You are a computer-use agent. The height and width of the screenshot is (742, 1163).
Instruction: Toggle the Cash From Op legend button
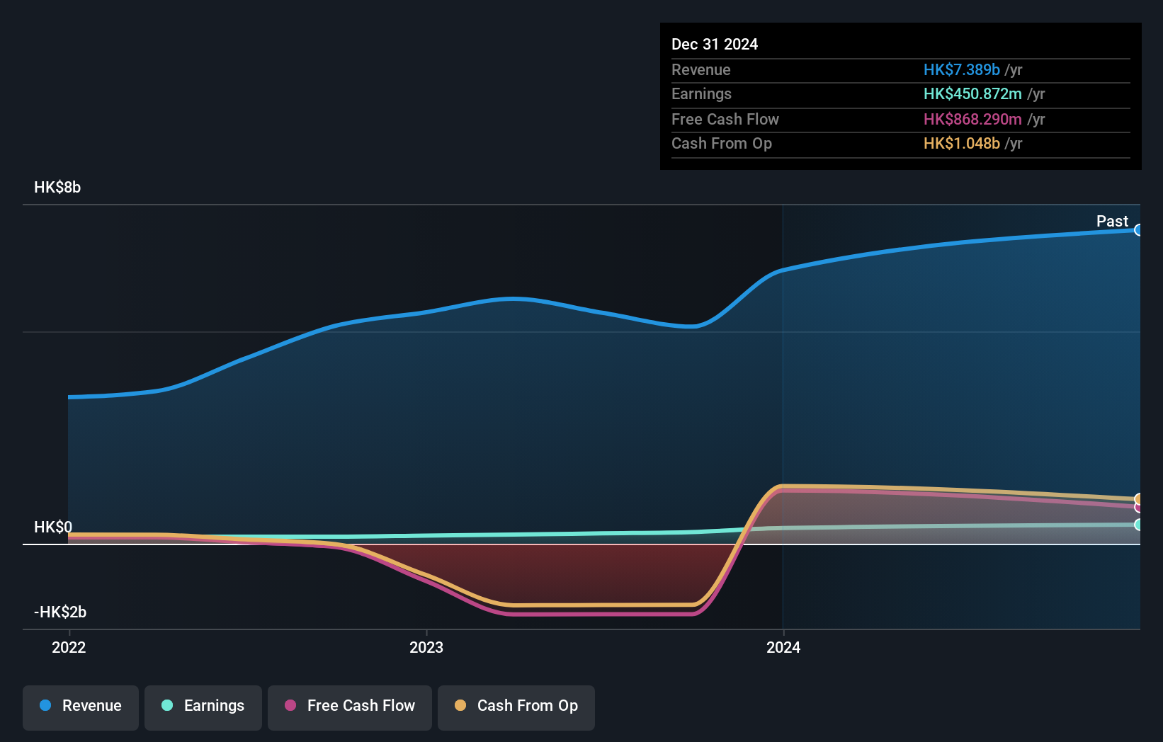[x=516, y=707]
